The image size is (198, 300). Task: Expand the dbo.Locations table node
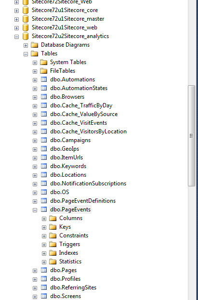pos(35,175)
